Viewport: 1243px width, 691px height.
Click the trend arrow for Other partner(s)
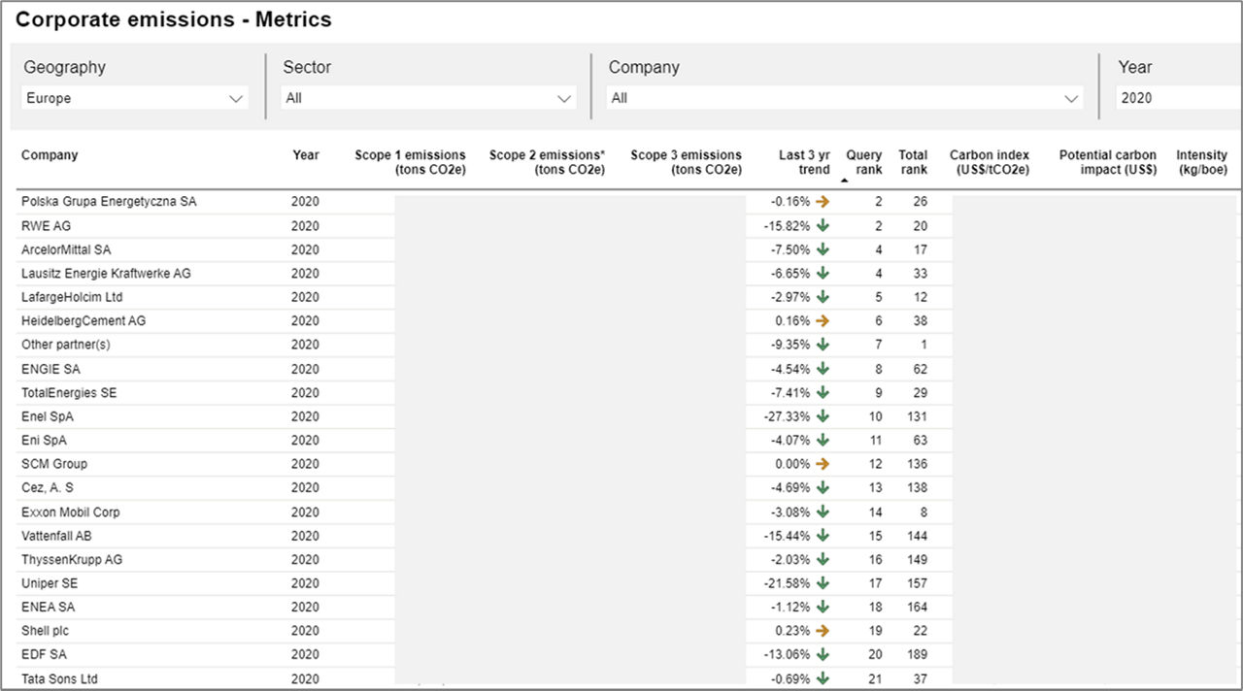[x=823, y=345]
